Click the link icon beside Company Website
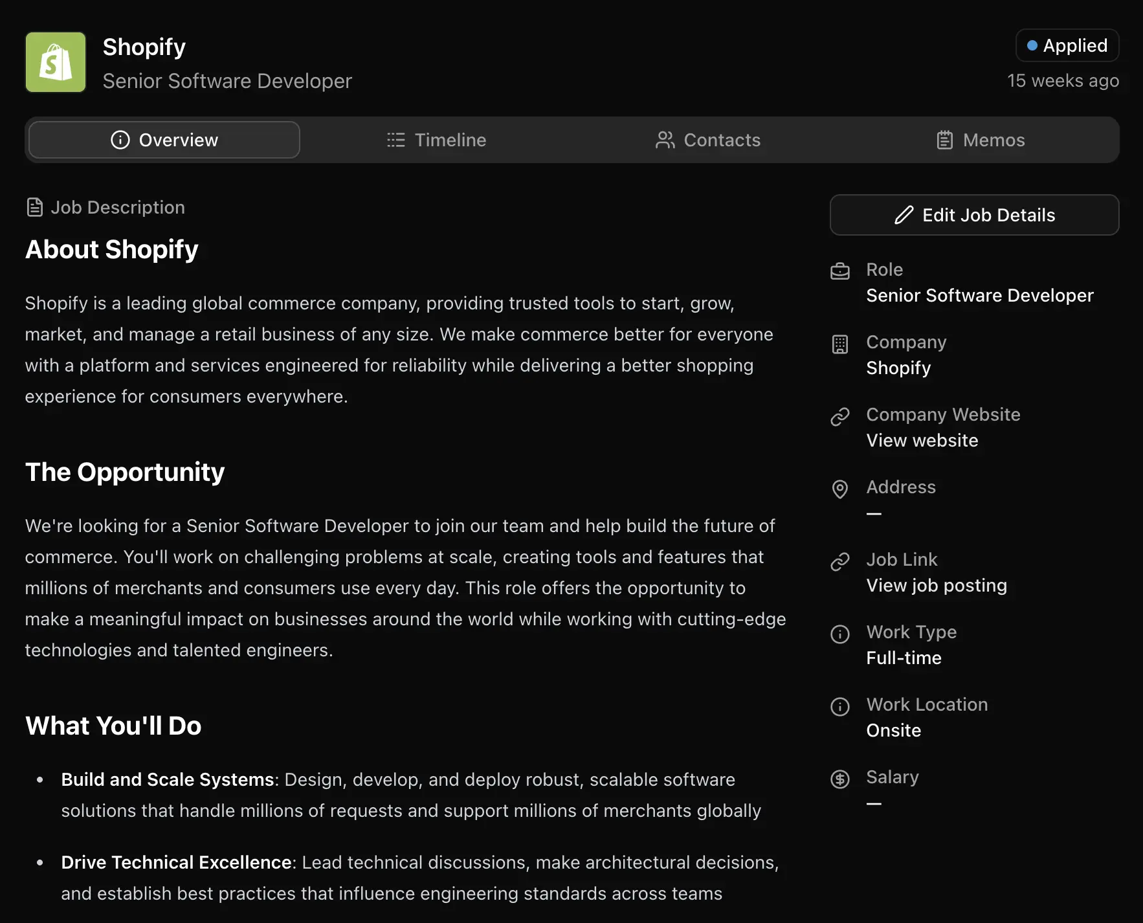This screenshot has width=1143, height=923. pyautogui.click(x=840, y=417)
